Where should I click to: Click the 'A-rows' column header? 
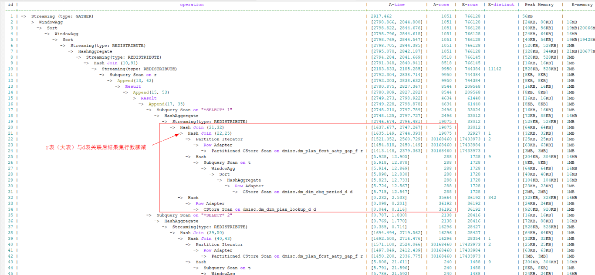[442, 5]
